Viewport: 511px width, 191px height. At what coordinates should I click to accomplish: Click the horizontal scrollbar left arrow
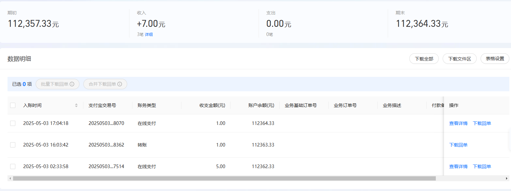pos(10,178)
